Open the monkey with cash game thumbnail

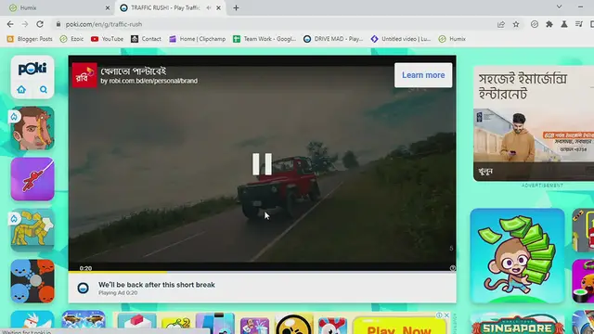point(518,256)
